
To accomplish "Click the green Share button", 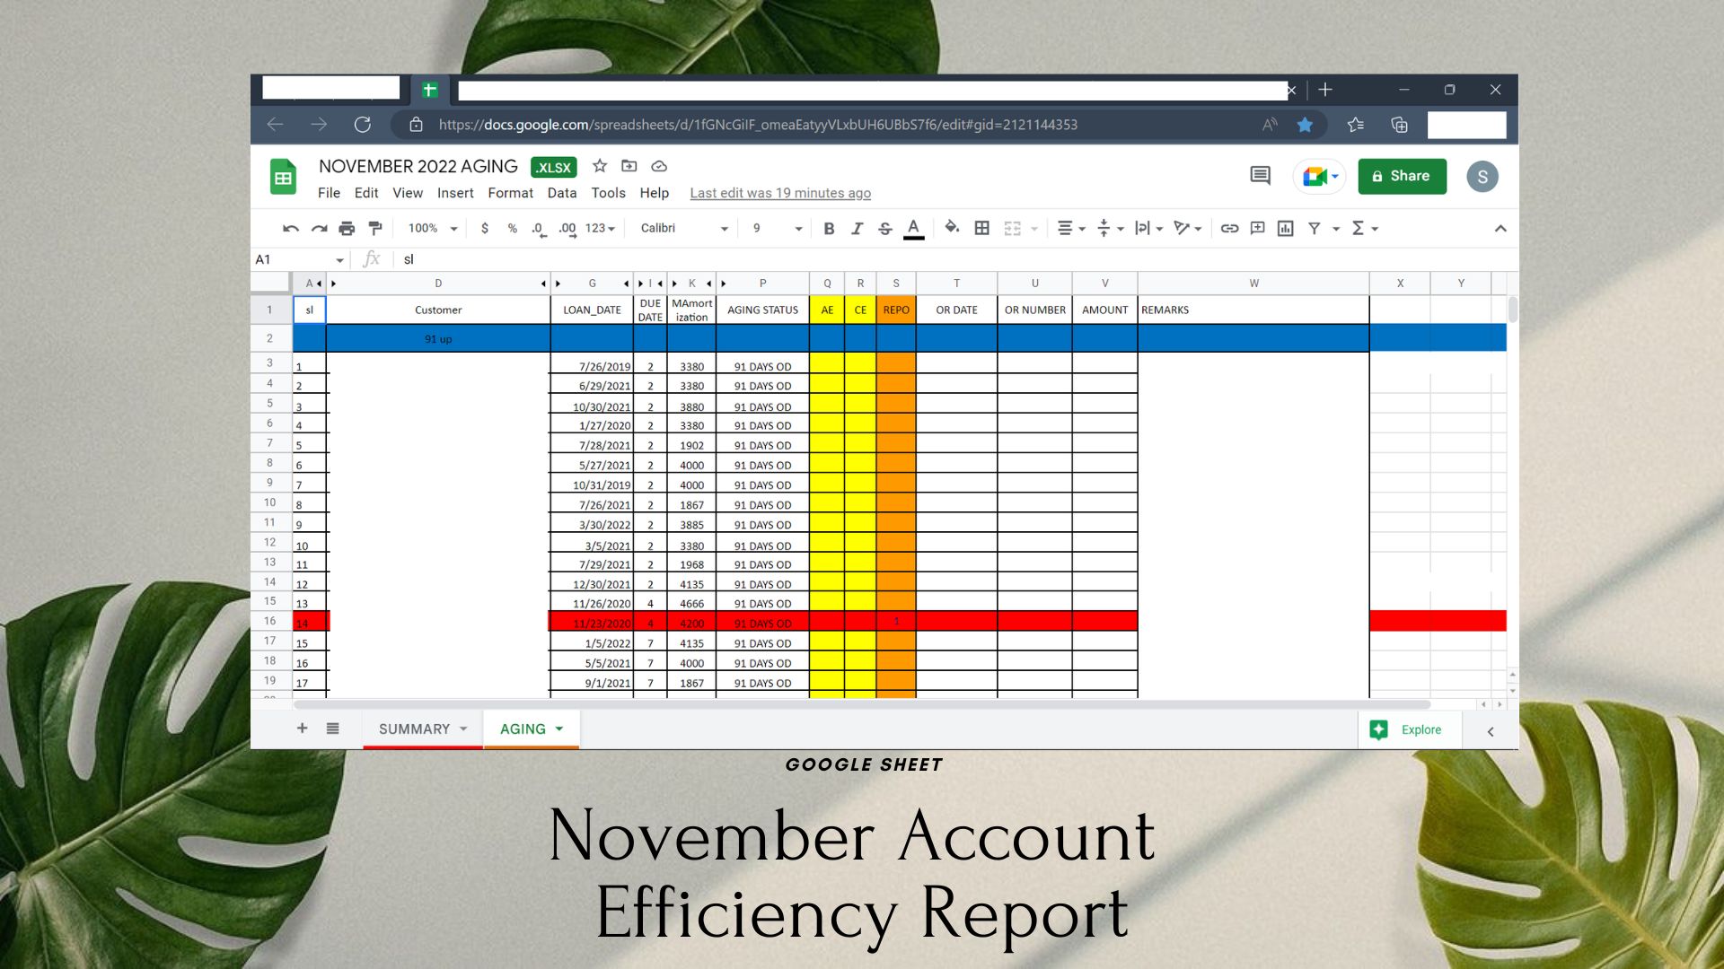I will click(x=1402, y=176).
